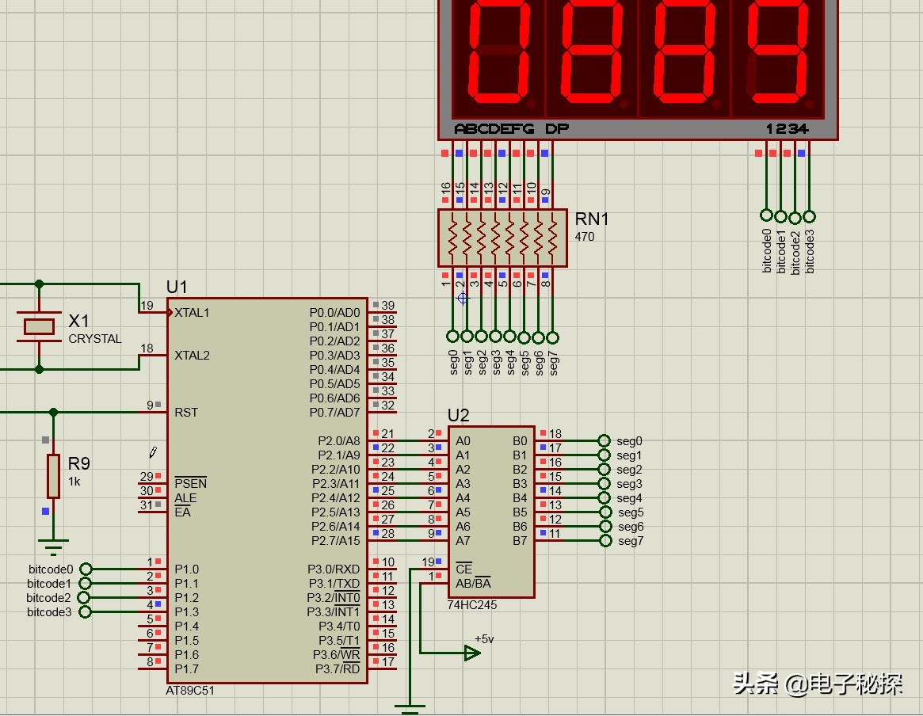Click the R9 1k resistor symbol

(53, 475)
